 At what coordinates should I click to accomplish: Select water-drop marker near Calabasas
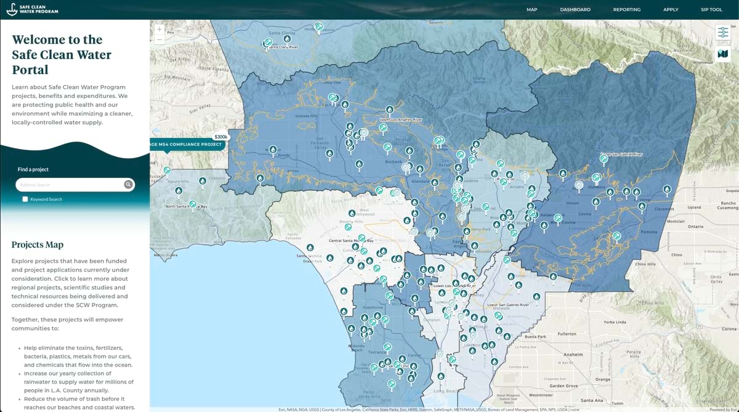[x=203, y=182]
